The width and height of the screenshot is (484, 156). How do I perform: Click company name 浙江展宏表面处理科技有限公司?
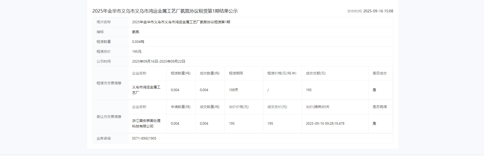[146, 123]
